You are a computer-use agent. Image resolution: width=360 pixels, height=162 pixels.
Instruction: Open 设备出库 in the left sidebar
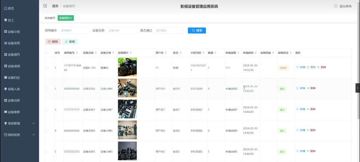[x=12, y=101]
